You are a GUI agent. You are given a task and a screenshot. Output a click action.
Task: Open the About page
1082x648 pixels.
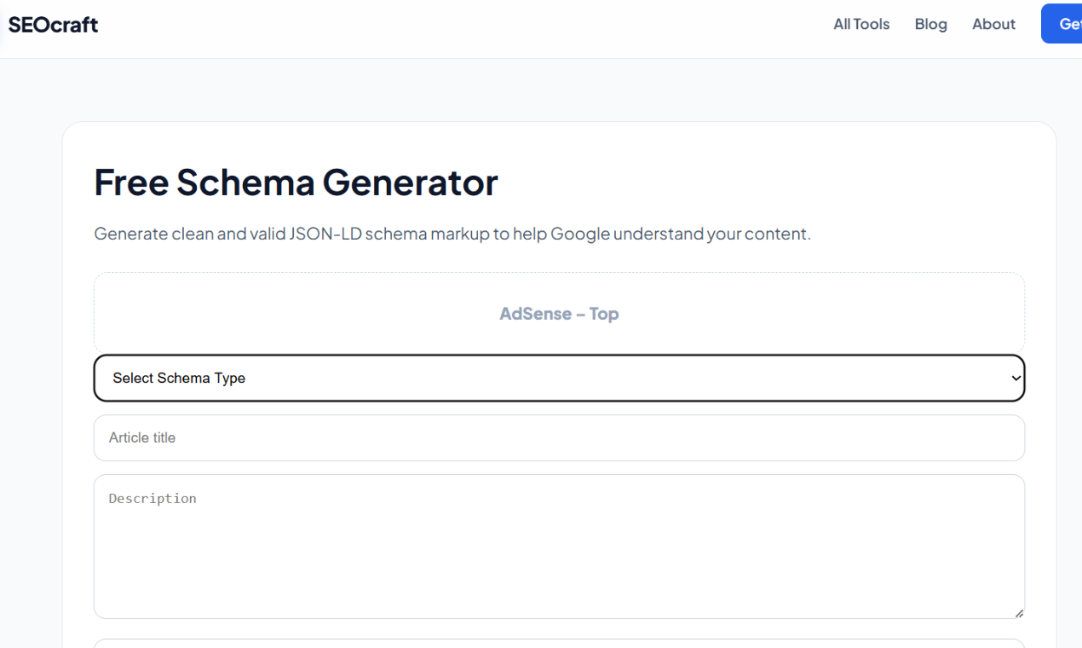[993, 24]
